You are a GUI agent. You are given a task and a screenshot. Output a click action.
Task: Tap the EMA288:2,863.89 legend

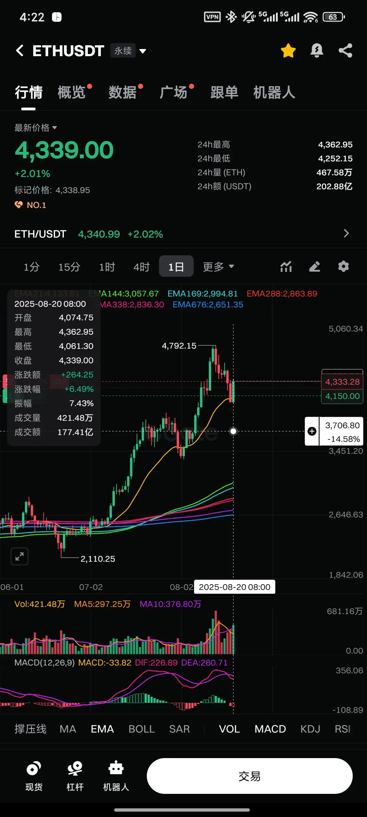282,293
